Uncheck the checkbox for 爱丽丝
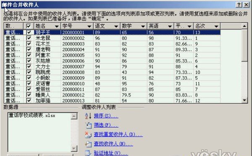The image size is (252, 156). coord(29,89)
